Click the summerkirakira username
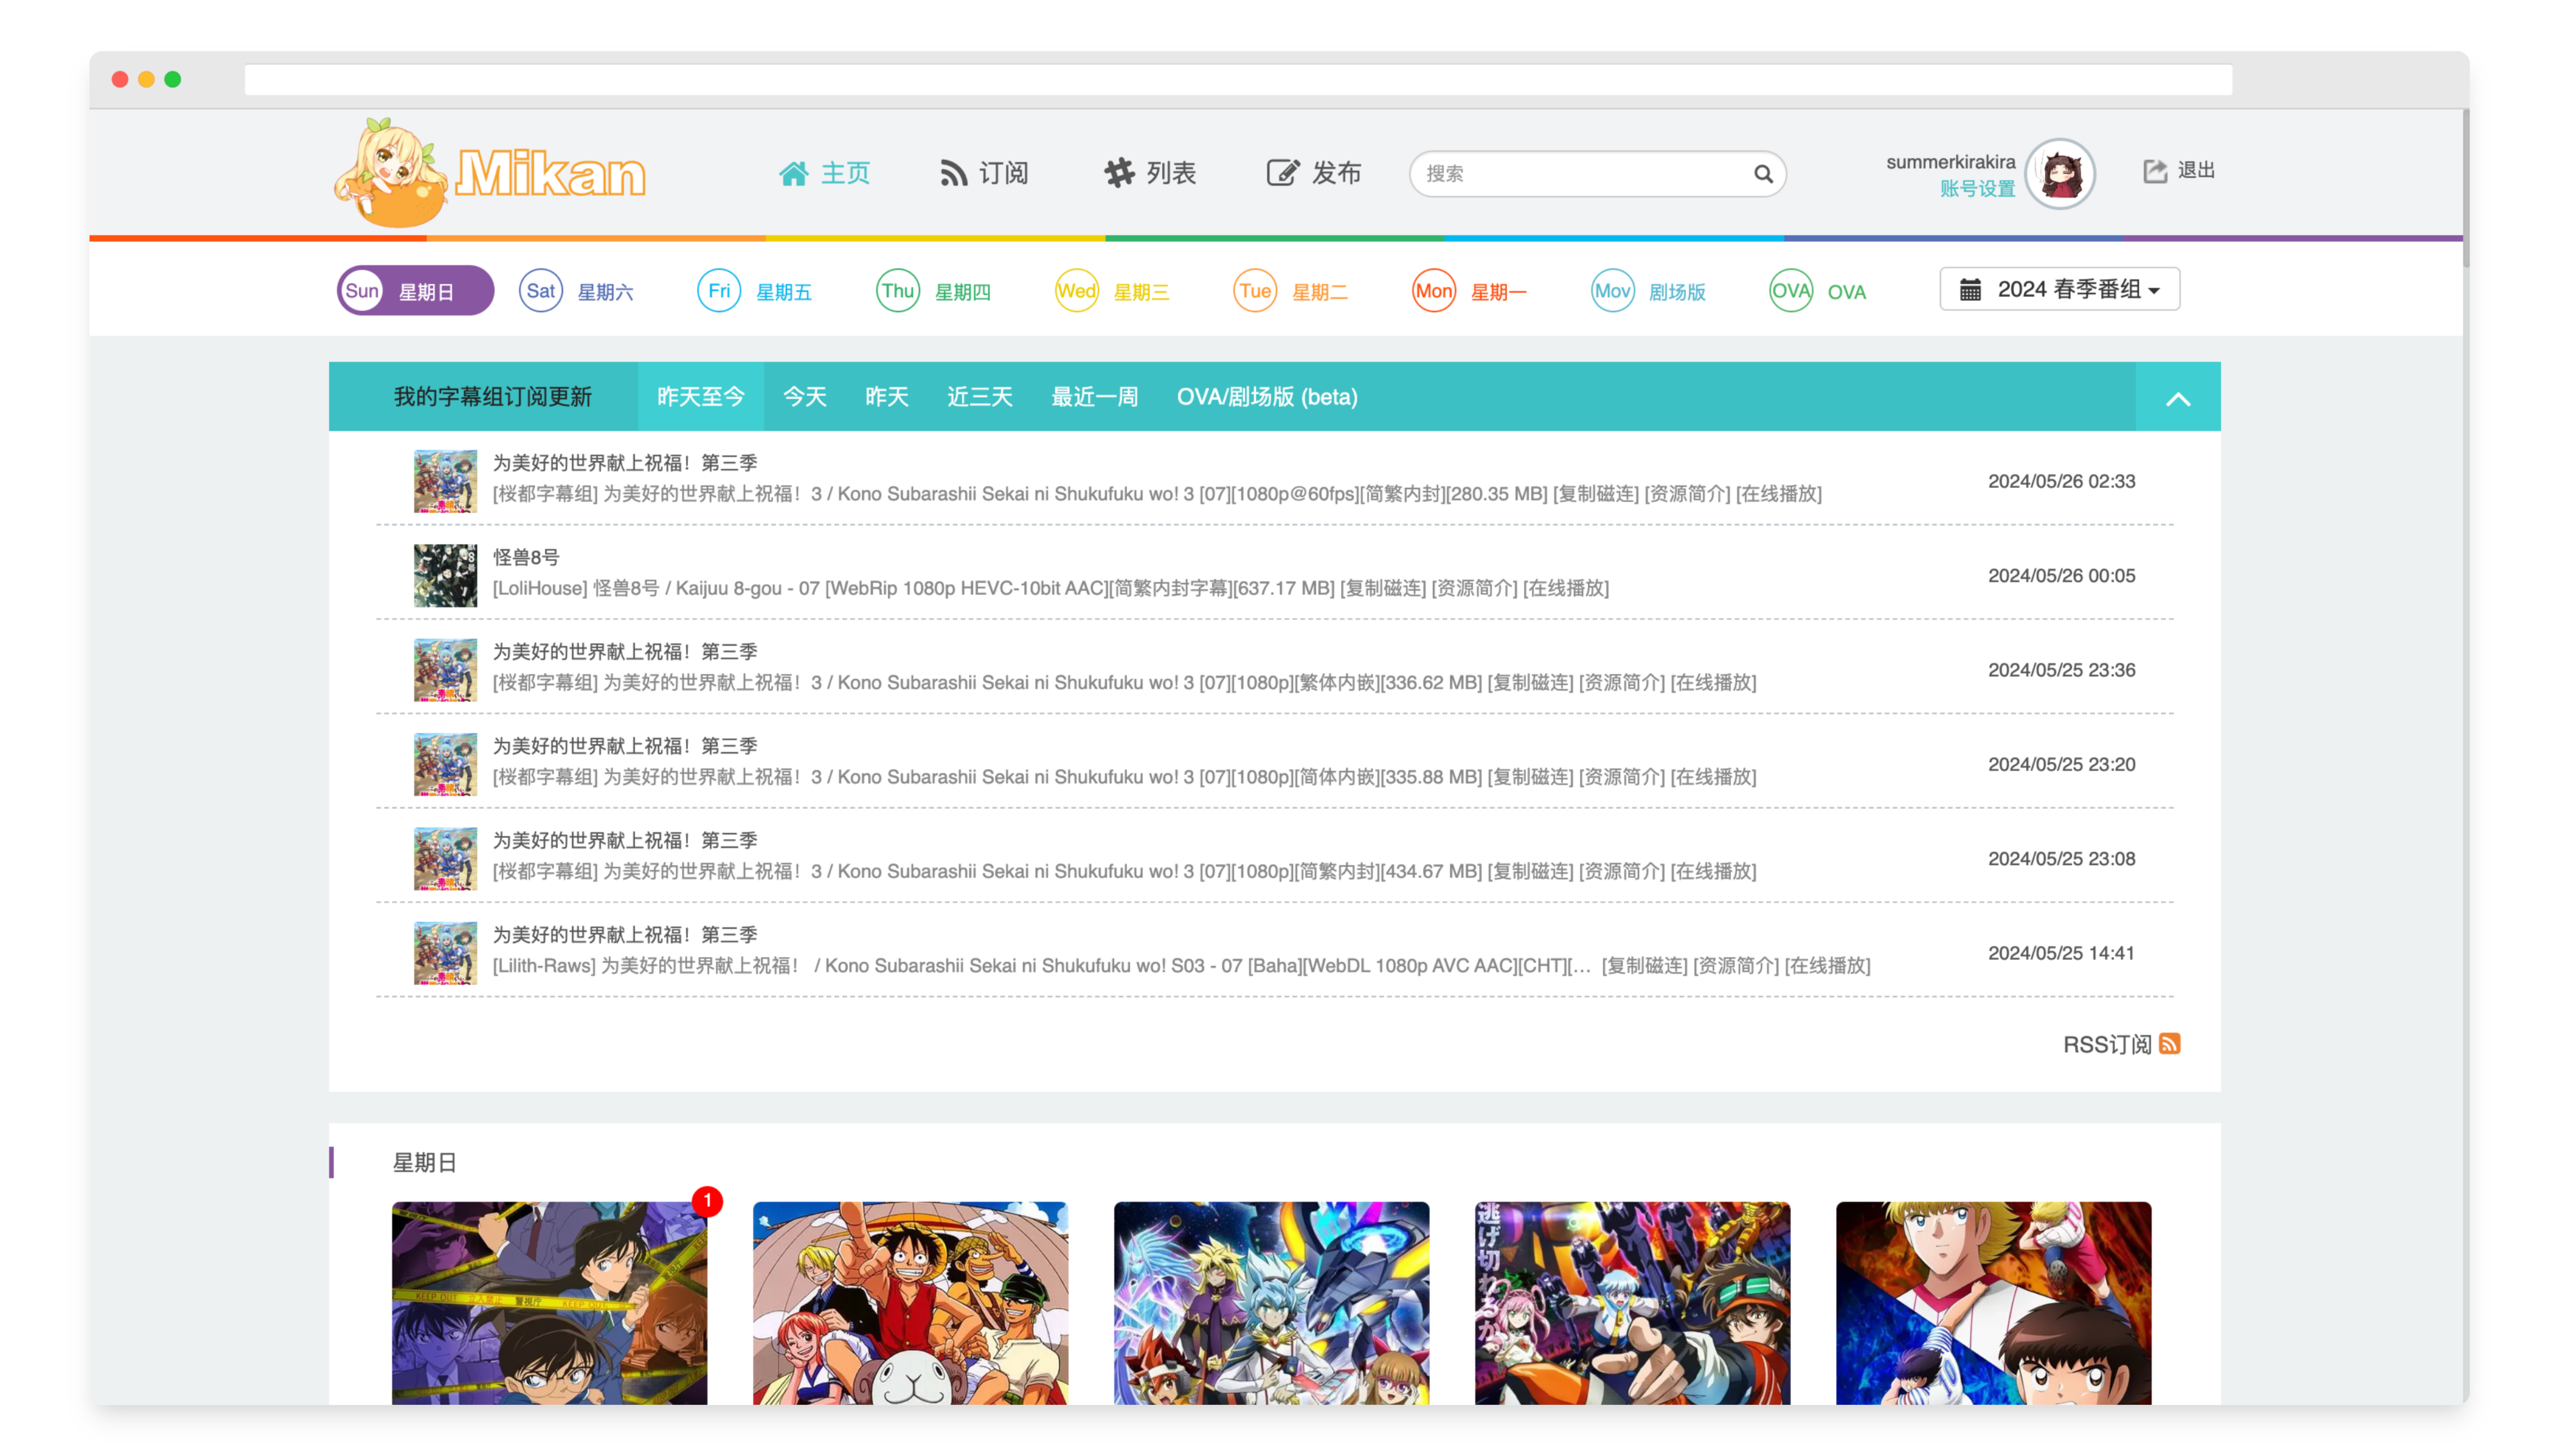Screen dimensions: 2555x1456 tap(1951, 162)
